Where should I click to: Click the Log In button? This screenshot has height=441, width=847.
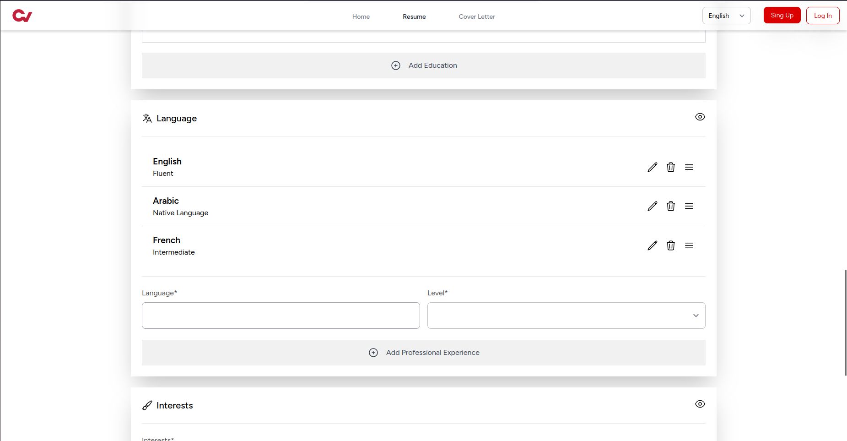coord(823,16)
